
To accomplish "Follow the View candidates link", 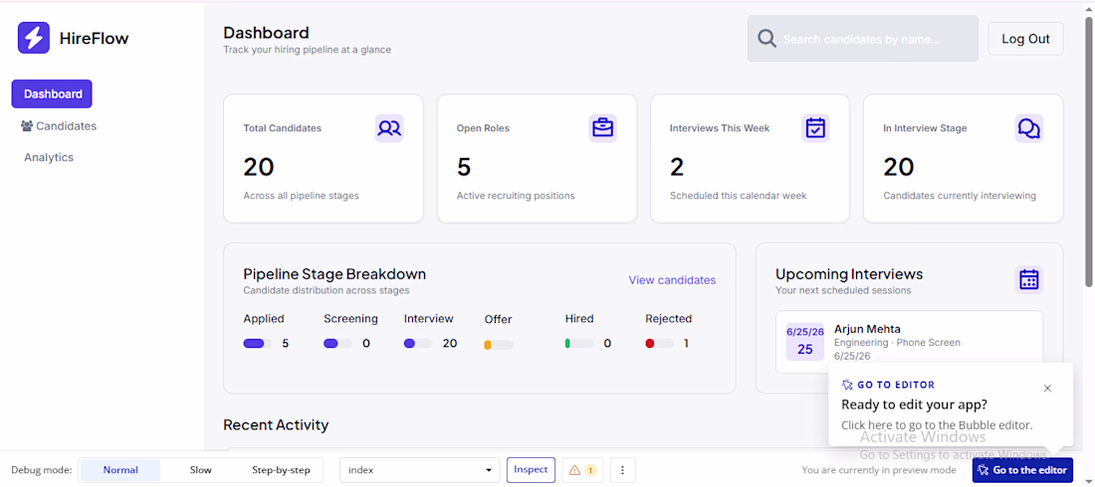I will click(672, 280).
